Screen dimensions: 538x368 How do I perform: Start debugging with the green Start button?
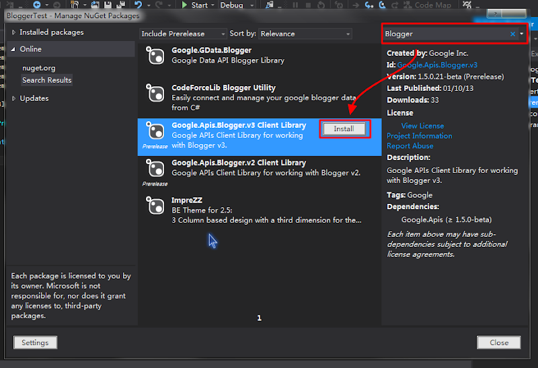195,5
